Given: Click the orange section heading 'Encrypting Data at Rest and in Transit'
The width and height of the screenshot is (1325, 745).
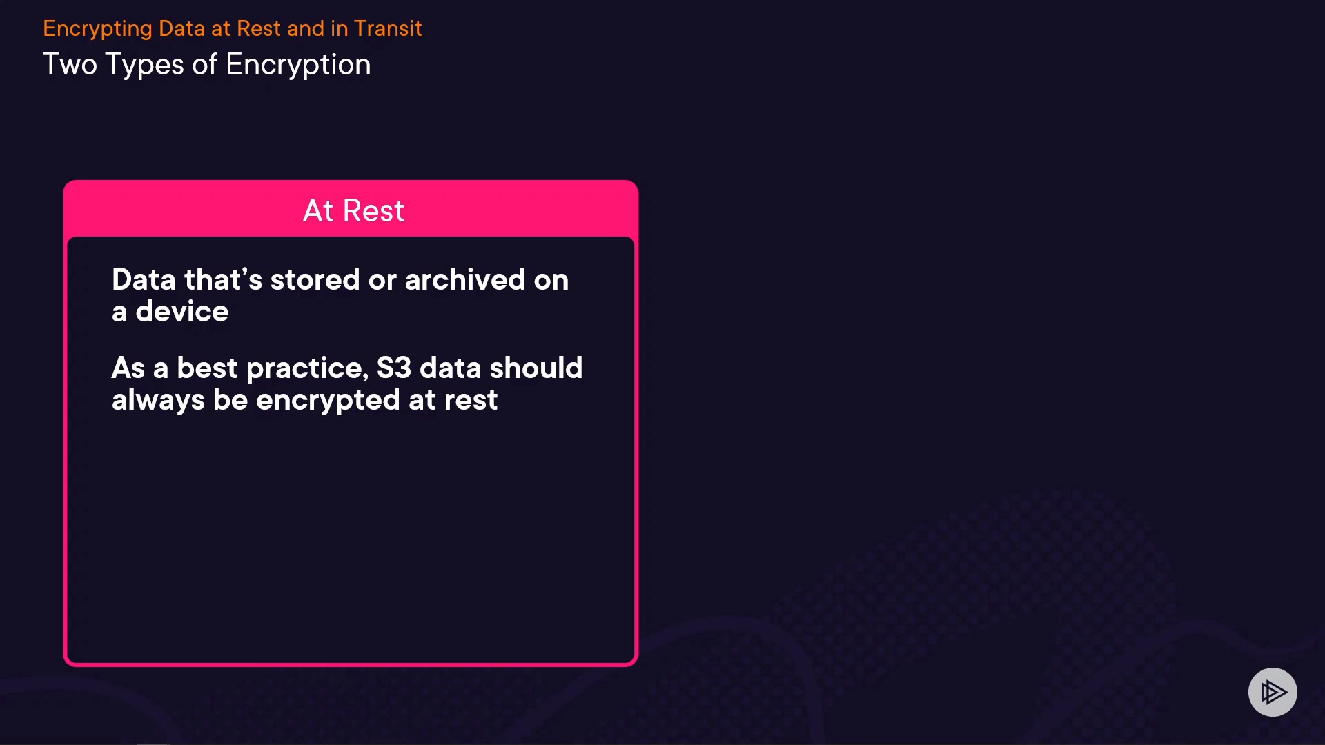Looking at the screenshot, I should [x=232, y=28].
